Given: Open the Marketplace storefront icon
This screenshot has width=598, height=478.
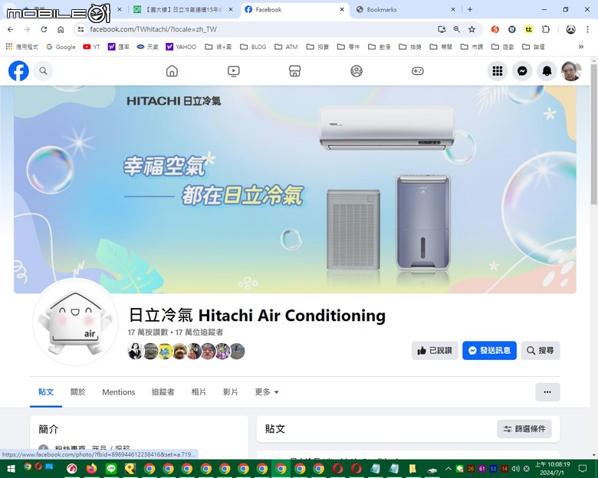Looking at the screenshot, I should (x=295, y=71).
